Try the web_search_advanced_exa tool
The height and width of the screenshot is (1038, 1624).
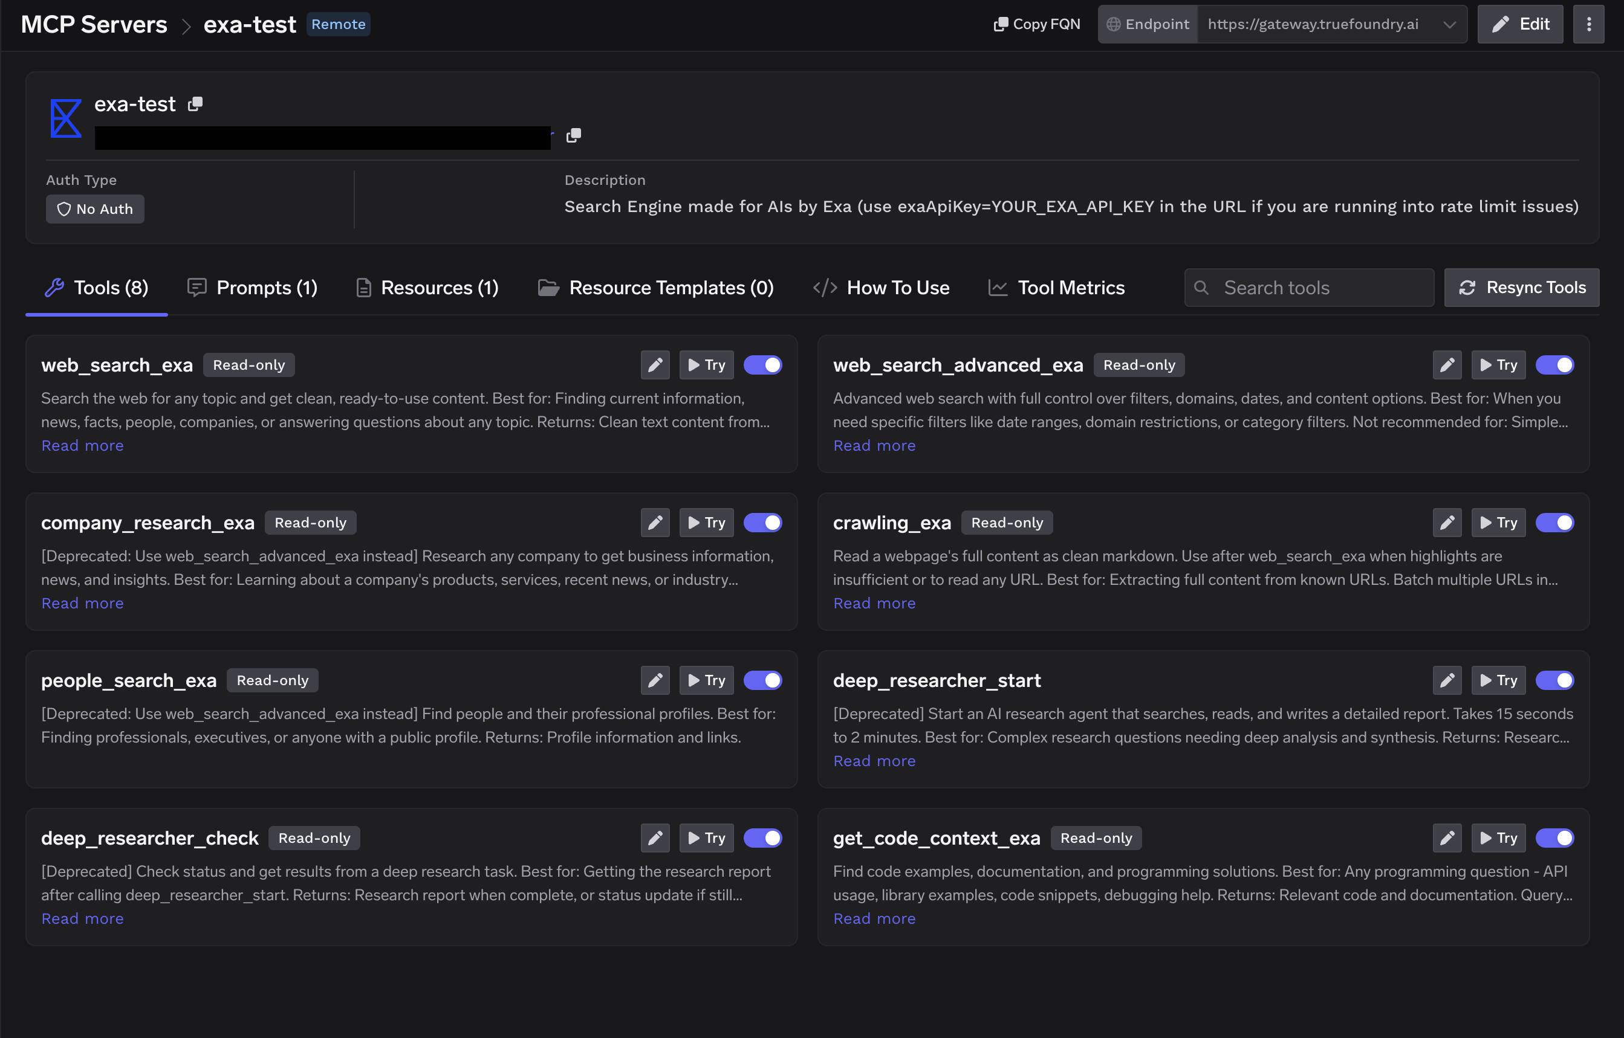(1498, 366)
